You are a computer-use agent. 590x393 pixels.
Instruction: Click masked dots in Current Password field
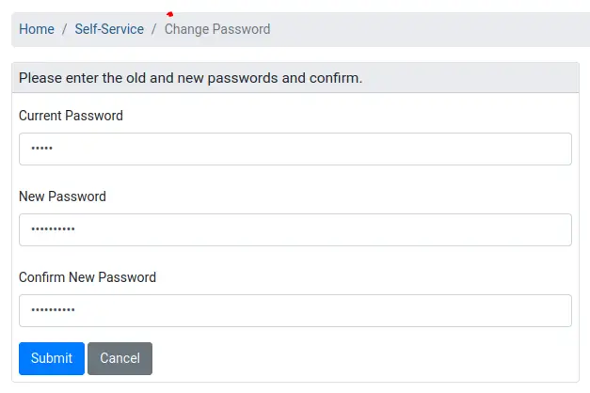pos(42,149)
